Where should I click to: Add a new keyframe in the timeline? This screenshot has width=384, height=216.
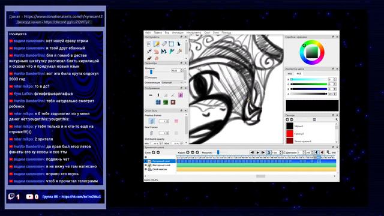point(188,152)
